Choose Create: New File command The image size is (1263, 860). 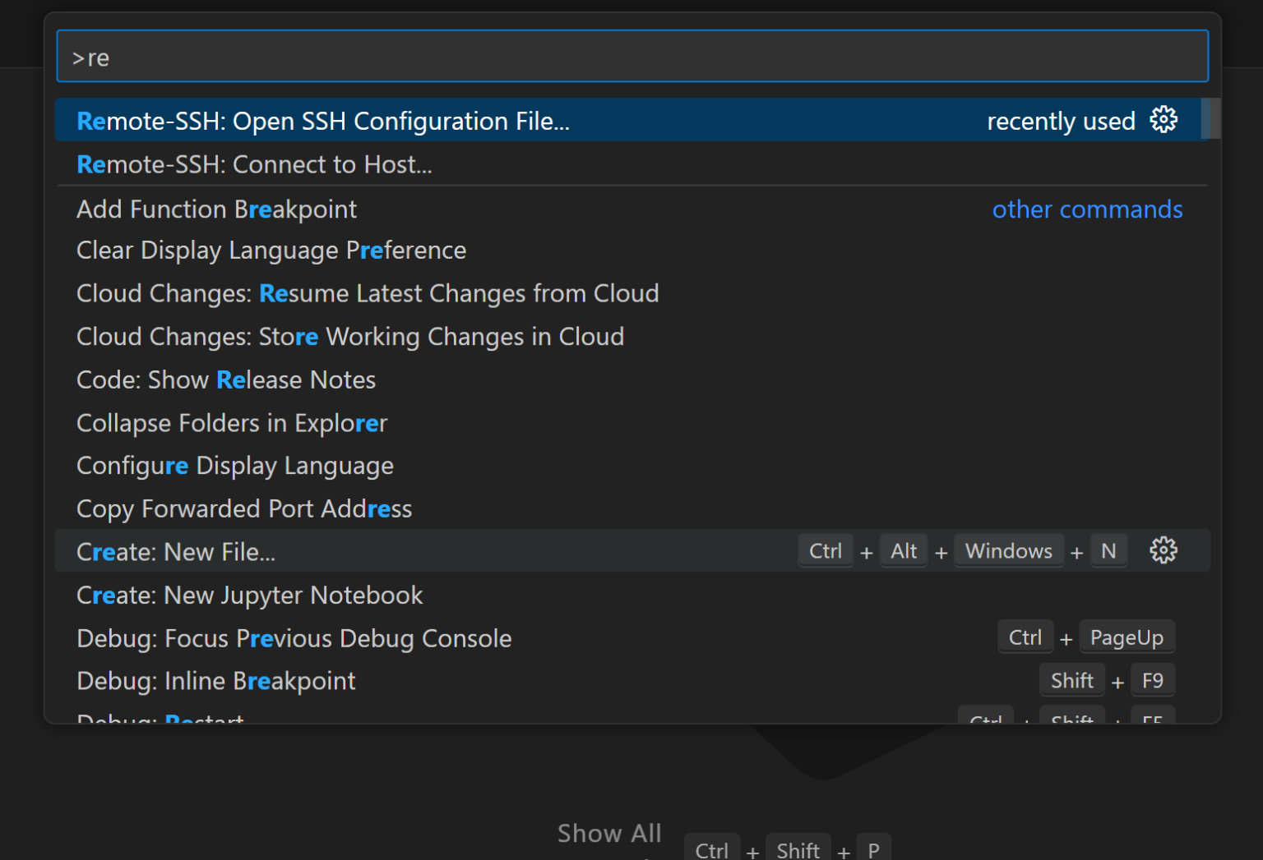tap(176, 551)
